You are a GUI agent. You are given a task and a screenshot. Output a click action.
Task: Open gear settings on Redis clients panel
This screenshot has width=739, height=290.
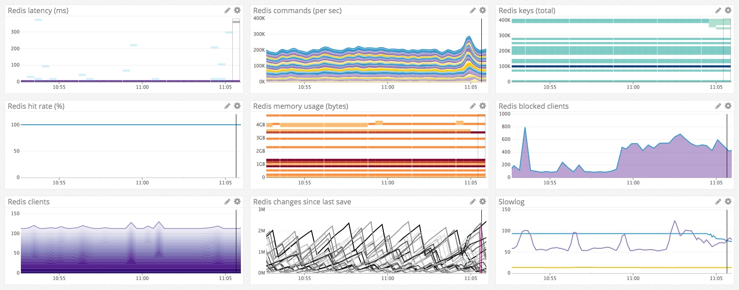[x=237, y=202]
